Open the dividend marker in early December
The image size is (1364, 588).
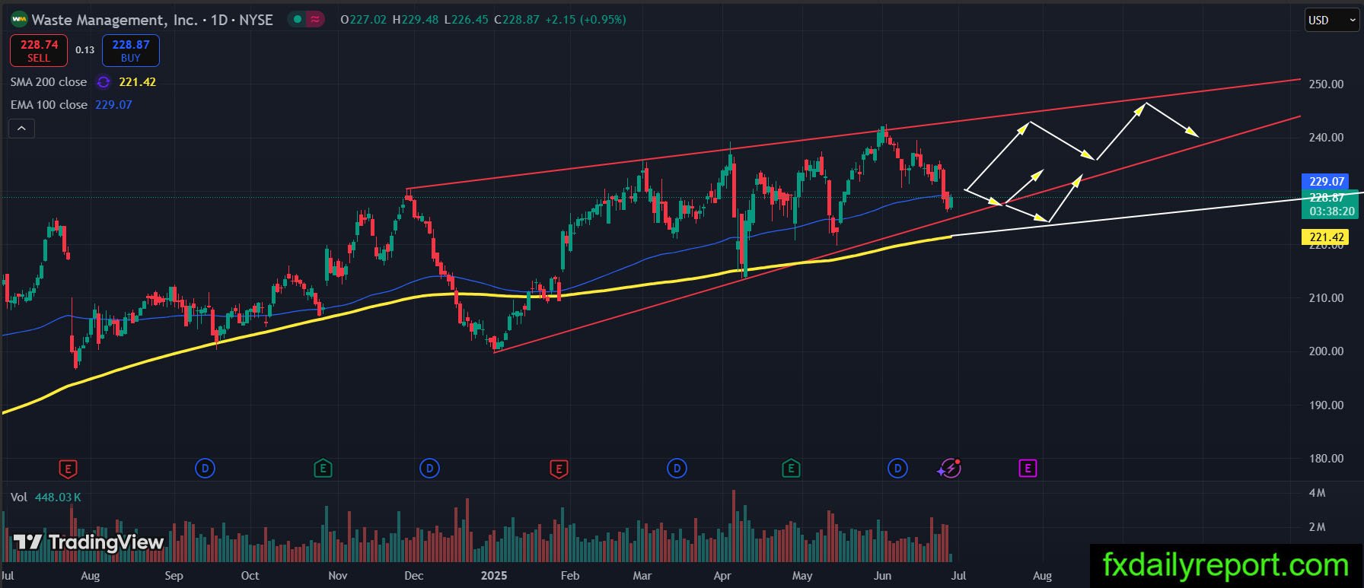(429, 469)
